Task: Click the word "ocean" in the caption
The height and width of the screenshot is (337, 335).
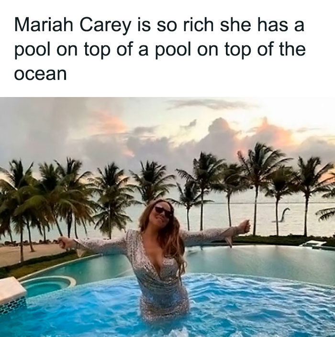Action: pyautogui.click(x=40, y=74)
